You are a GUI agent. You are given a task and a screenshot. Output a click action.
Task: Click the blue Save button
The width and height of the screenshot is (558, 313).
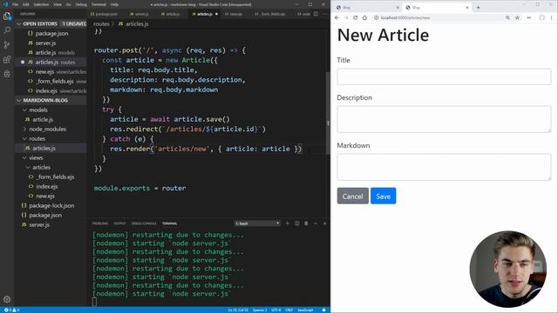coord(384,196)
